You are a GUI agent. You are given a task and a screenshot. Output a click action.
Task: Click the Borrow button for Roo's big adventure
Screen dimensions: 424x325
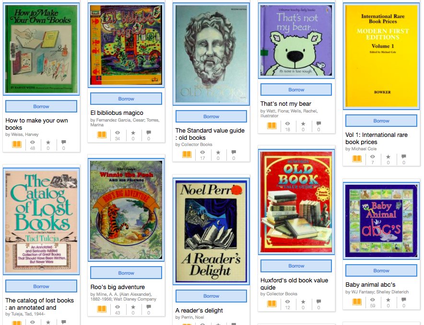click(x=126, y=273)
